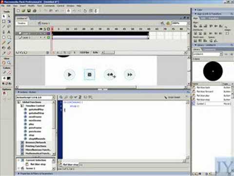The height and width of the screenshot is (176, 234).
Task: Toggle outline color square of bottom layer
Action: tap(48, 38)
